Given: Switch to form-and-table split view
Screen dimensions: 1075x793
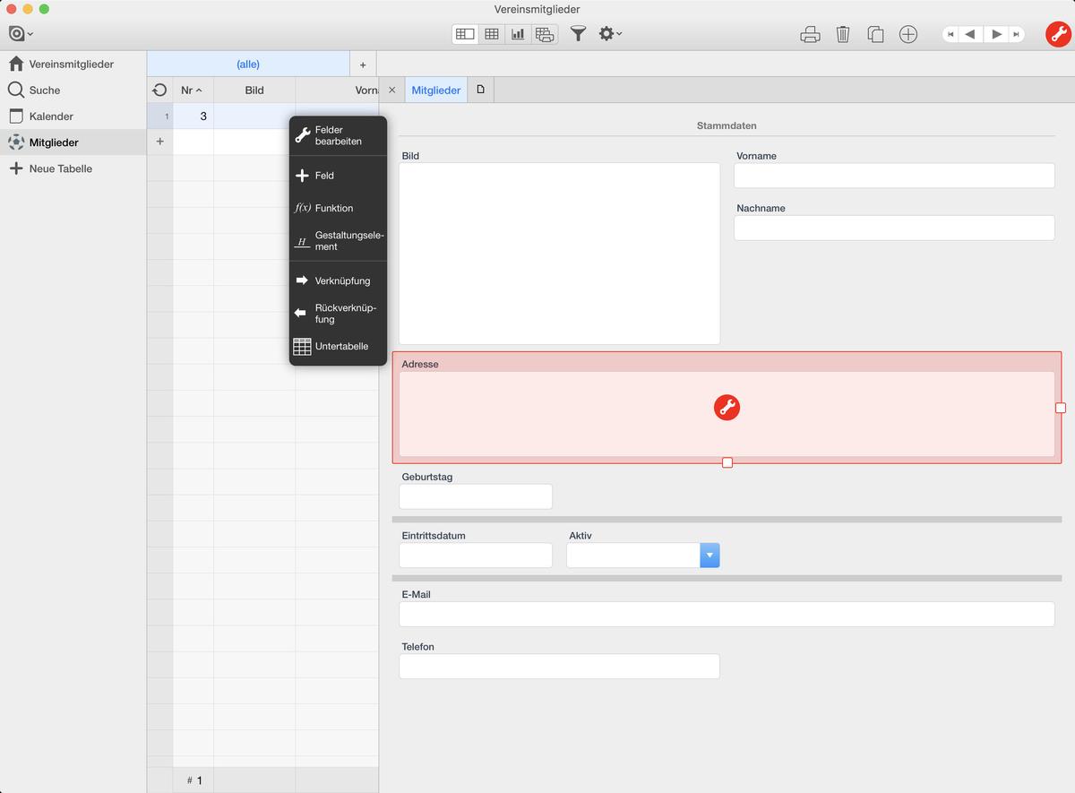Looking at the screenshot, I should 465,34.
